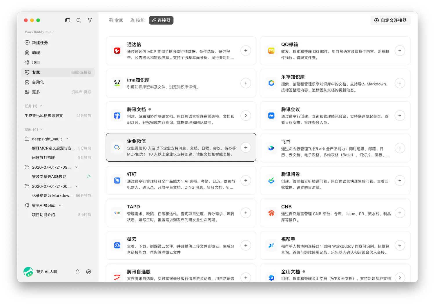Open 金山文档 connector details arrow

400,278
